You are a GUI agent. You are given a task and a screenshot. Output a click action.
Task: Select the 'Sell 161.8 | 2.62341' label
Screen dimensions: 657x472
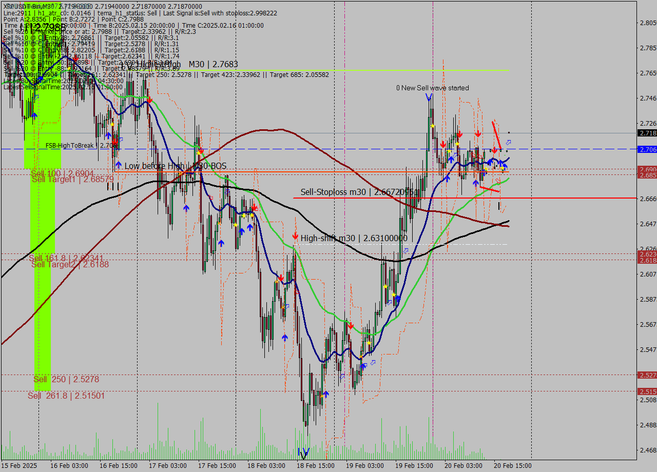66,258
